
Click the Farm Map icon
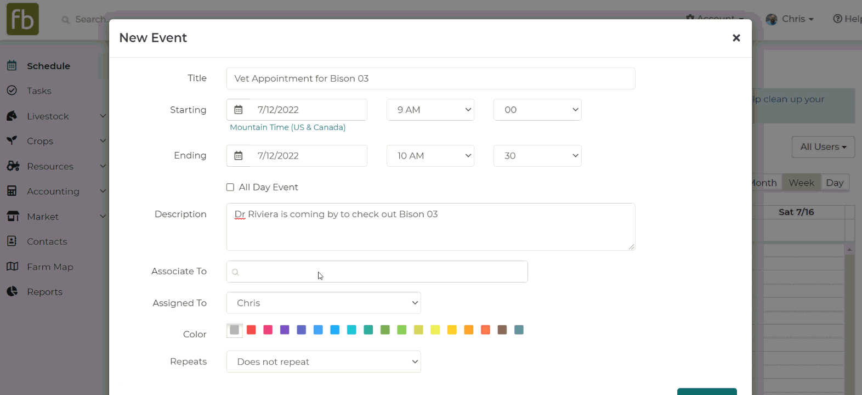tap(12, 267)
